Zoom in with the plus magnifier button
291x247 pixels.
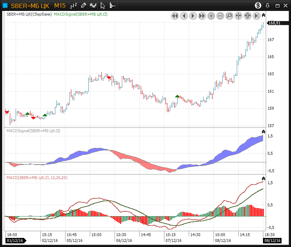211,16
